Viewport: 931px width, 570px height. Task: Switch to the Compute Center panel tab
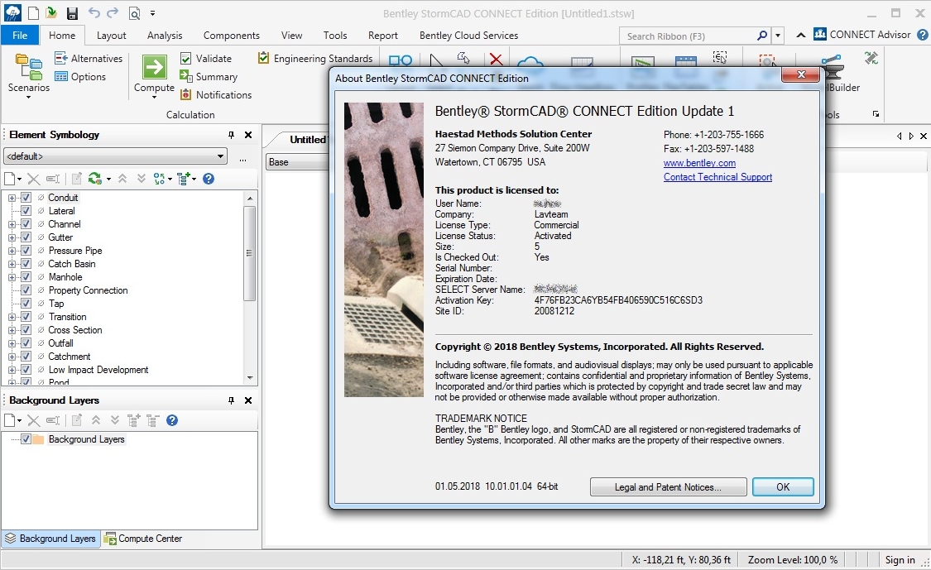click(143, 539)
